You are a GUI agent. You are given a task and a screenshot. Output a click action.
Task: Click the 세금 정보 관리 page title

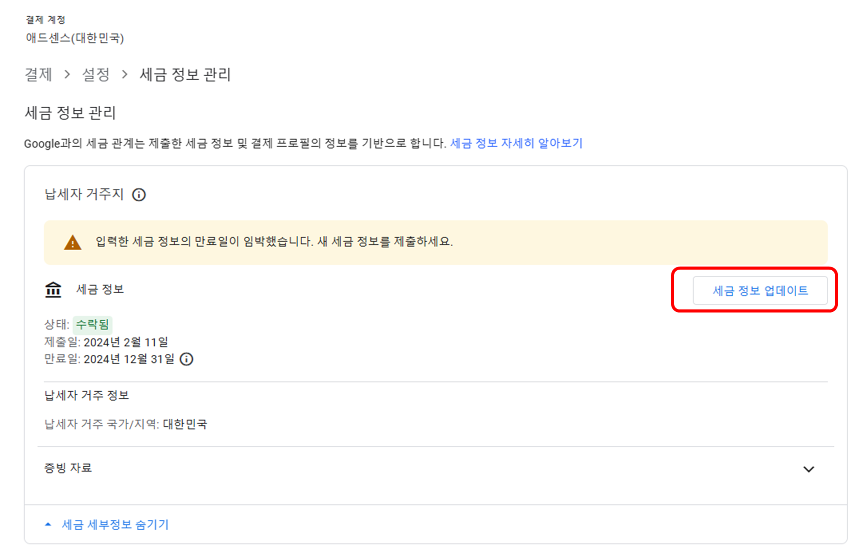70,113
